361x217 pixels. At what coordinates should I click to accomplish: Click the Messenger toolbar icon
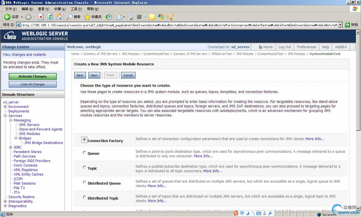[161, 17]
